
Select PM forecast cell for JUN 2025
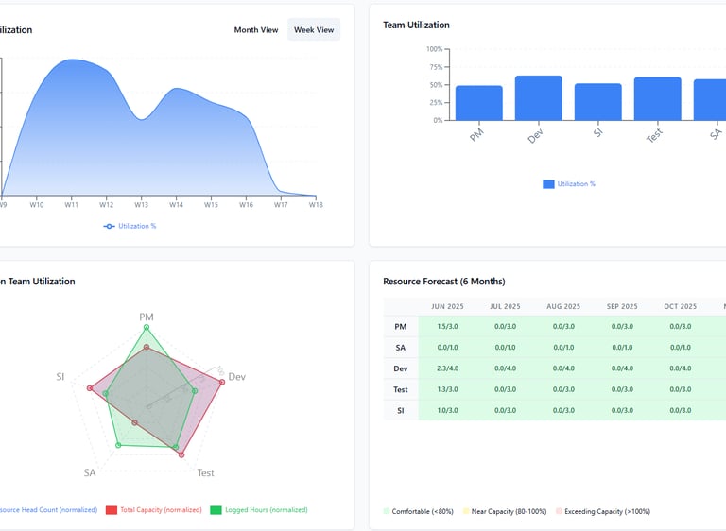[x=447, y=326]
